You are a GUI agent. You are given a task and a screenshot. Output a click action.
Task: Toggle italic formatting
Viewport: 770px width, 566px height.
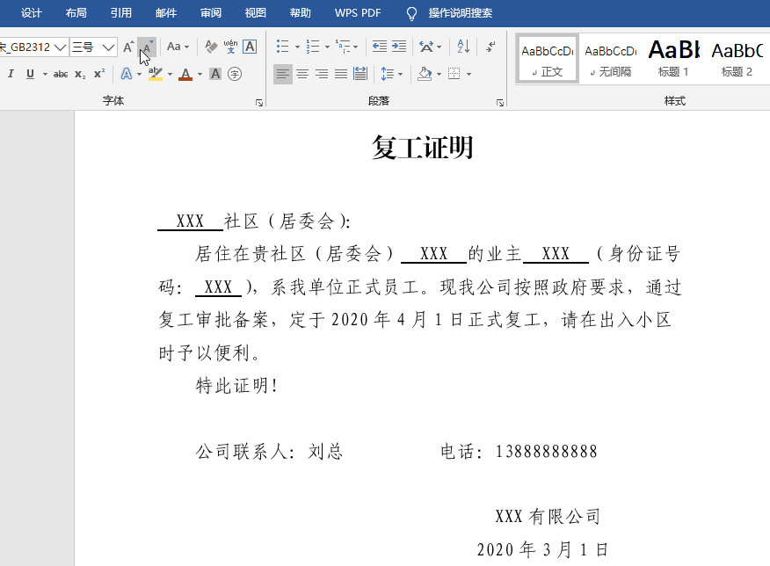(x=11, y=74)
